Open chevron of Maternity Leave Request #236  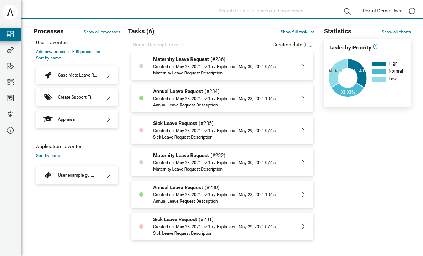[303, 66]
